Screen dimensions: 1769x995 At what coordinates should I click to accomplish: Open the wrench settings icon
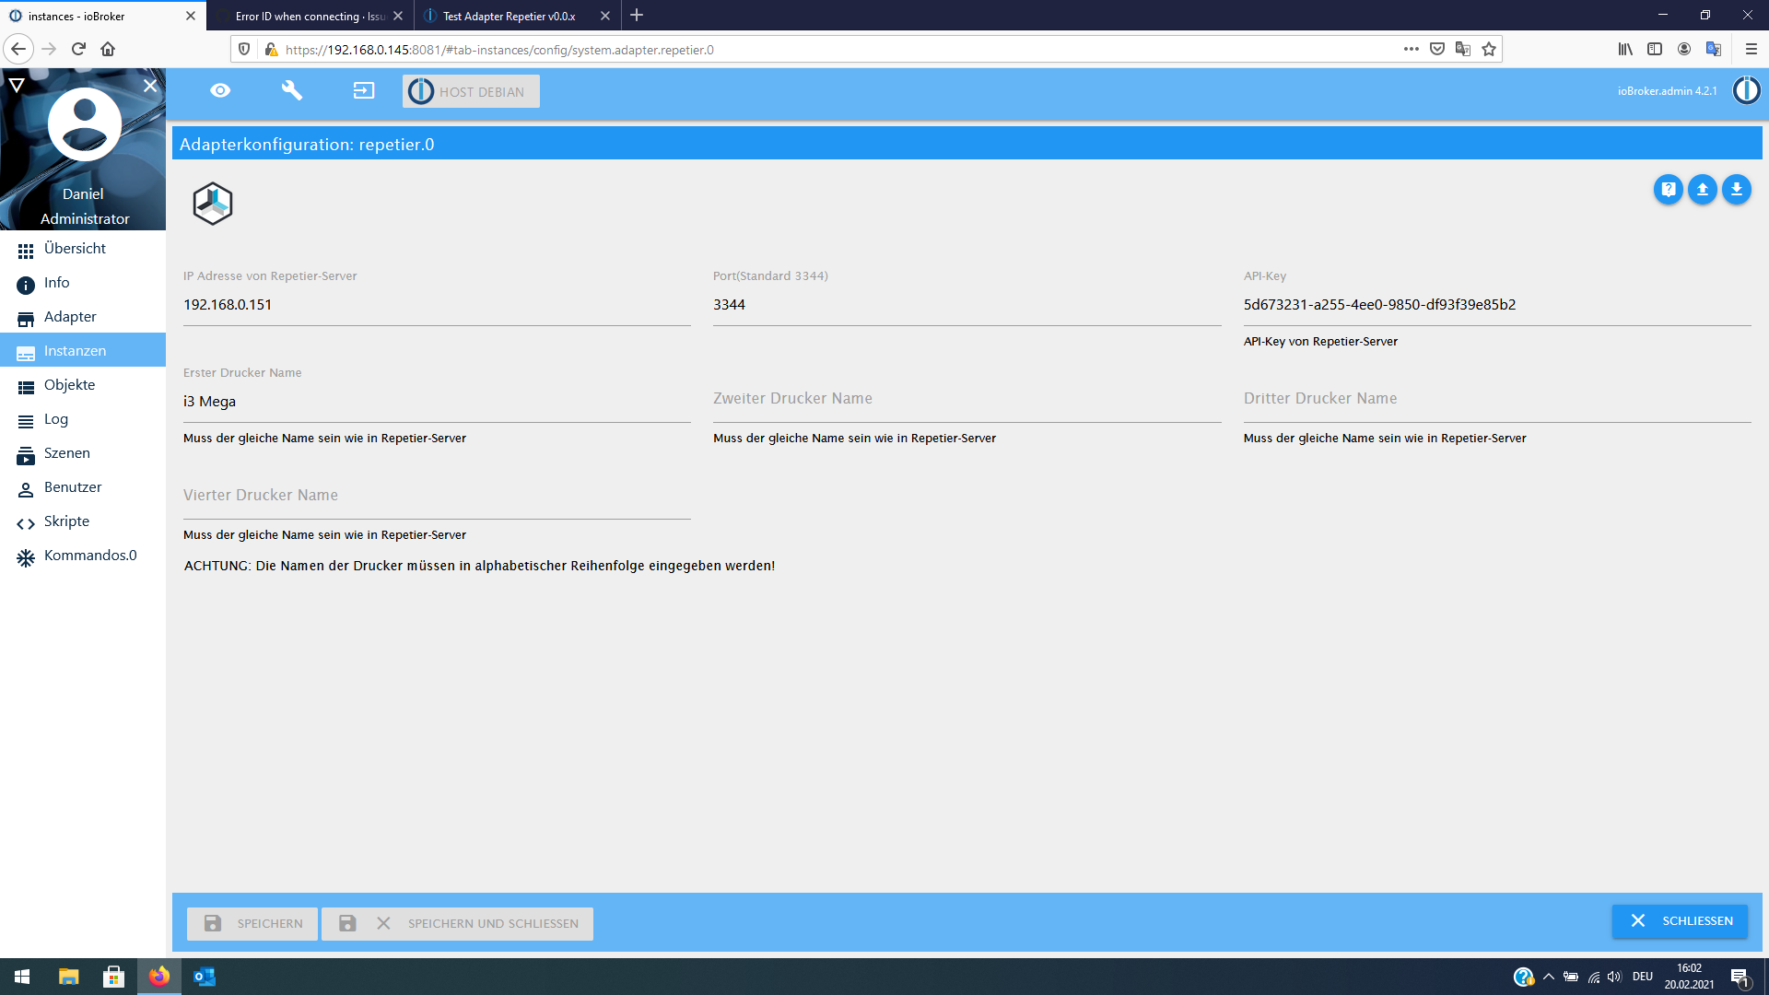(291, 90)
